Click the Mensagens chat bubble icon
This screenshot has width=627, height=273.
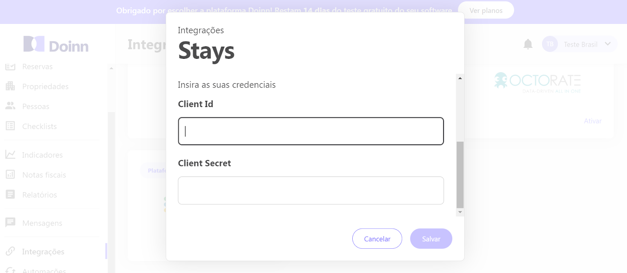tap(10, 222)
